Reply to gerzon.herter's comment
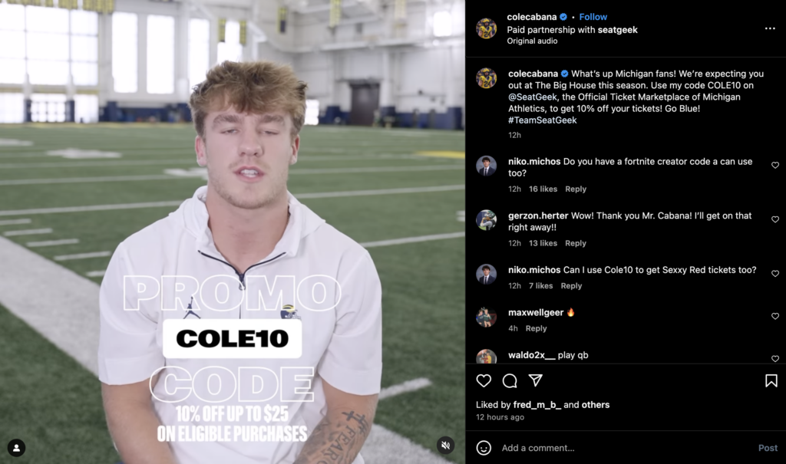The width and height of the screenshot is (786, 464). [x=576, y=243]
